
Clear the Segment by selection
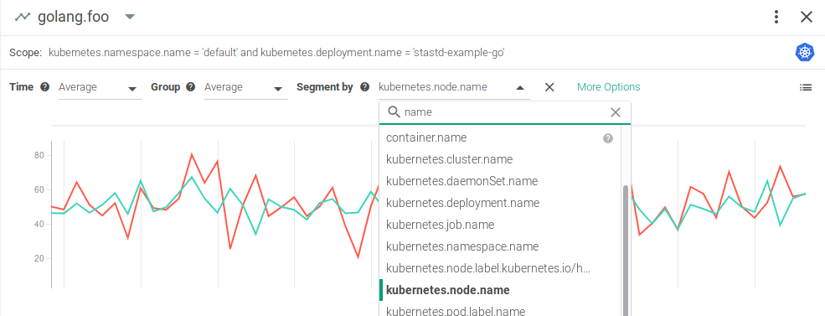pos(549,87)
